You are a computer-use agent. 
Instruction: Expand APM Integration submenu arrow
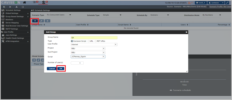point(28,41)
